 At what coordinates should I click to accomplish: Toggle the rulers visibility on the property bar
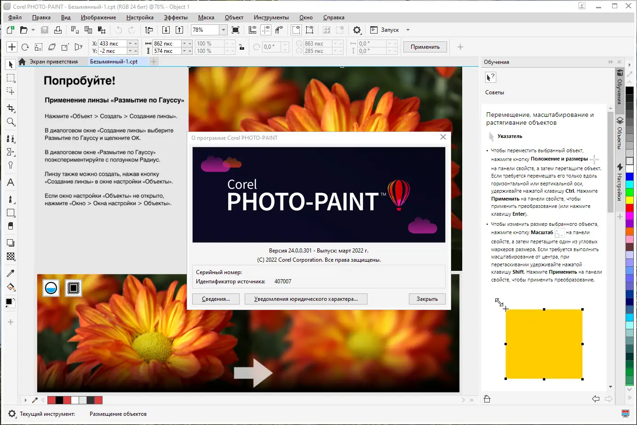253,29
